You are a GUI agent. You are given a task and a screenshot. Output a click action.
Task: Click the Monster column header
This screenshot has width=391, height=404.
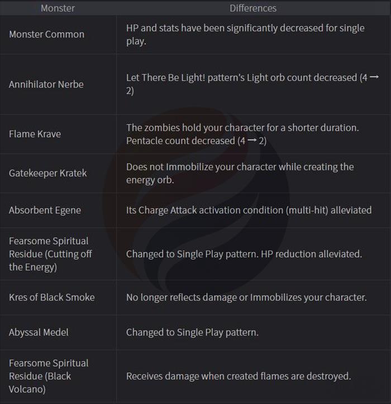coord(58,8)
